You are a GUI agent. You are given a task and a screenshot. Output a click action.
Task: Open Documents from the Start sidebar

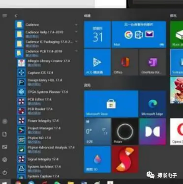(x=5, y=134)
